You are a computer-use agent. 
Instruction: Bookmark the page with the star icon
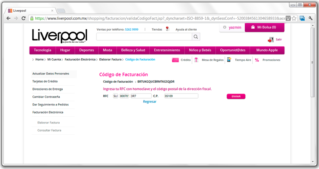[x=294, y=18]
